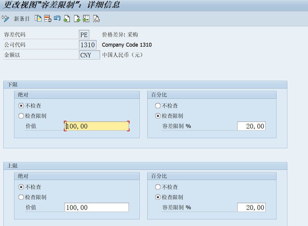Click the 上限 价值 field showing 100,00
308x226 pixels.
(x=97, y=207)
